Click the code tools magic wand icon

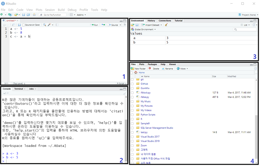click(49, 25)
